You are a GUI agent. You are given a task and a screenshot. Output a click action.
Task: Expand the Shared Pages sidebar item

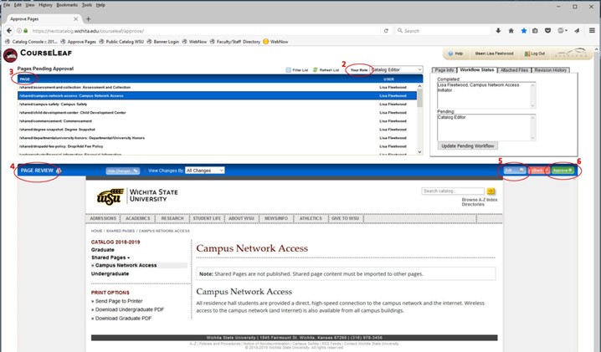click(110, 258)
